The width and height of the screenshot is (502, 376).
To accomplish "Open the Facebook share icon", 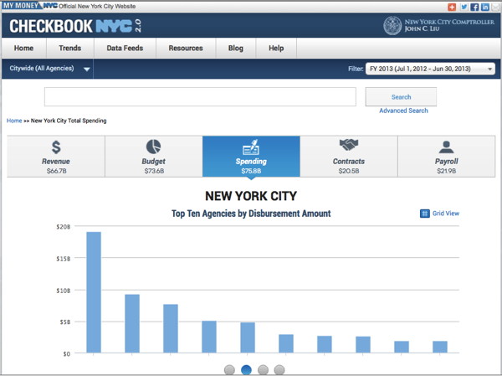I will pyautogui.click(x=474, y=7).
